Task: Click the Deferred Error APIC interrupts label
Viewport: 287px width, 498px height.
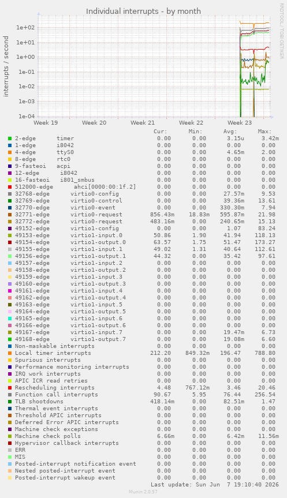Action: pos(67,422)
